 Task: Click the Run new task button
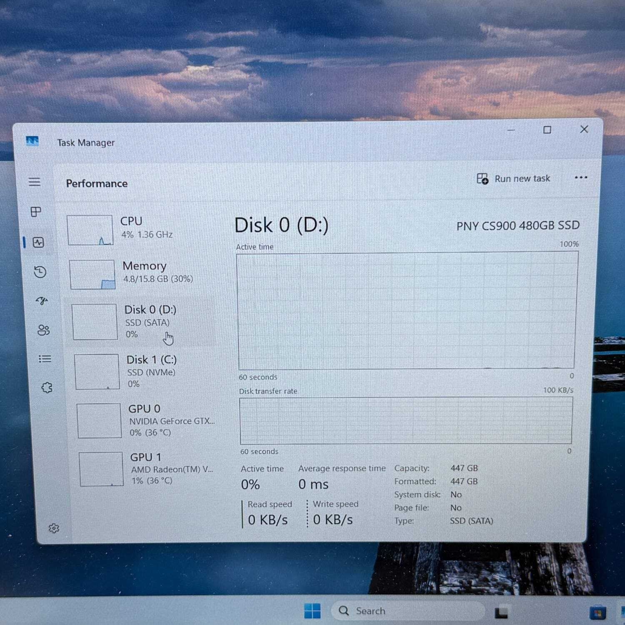click(x=513, y=179)
